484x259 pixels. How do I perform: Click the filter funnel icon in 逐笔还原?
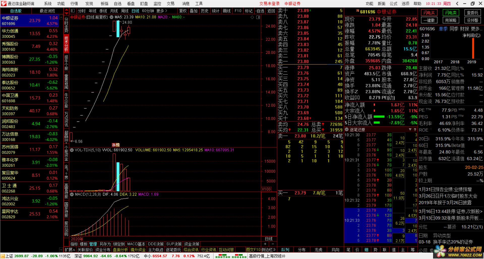tap(410, 129)
